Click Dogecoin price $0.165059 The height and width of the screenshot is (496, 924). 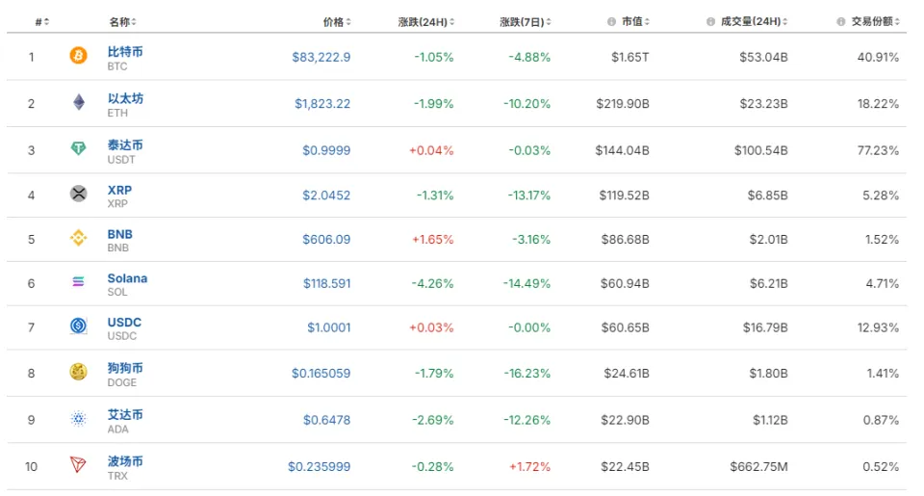321,374
